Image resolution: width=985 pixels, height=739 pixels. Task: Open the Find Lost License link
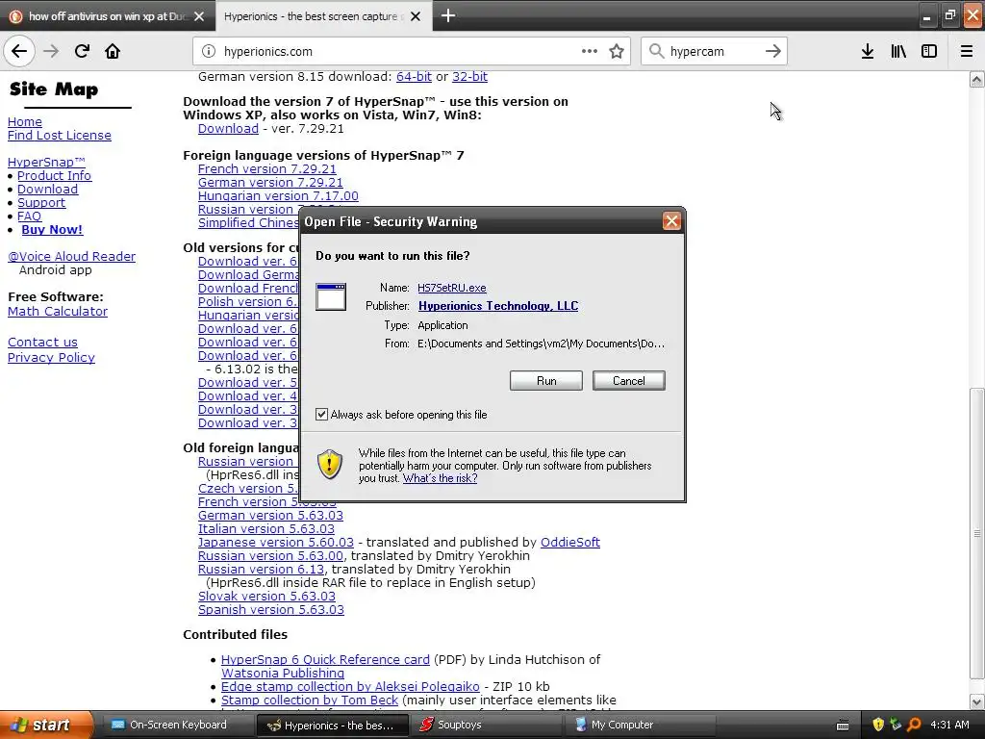click(59, 135)
